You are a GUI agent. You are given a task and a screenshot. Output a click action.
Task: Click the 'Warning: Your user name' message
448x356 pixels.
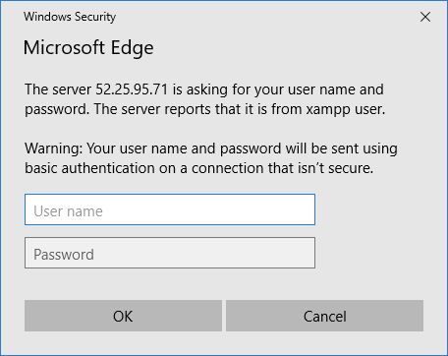211,158
